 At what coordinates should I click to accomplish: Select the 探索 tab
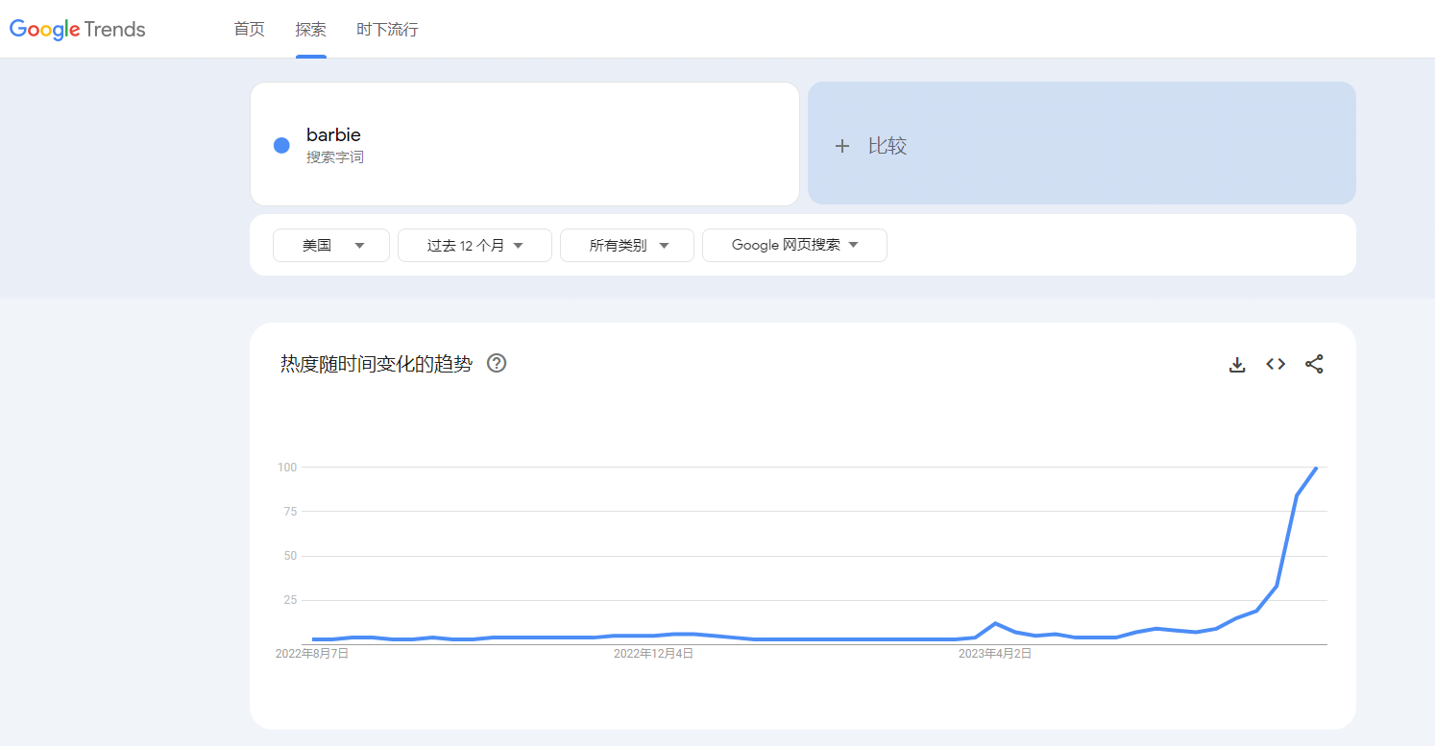coord(311,30)
